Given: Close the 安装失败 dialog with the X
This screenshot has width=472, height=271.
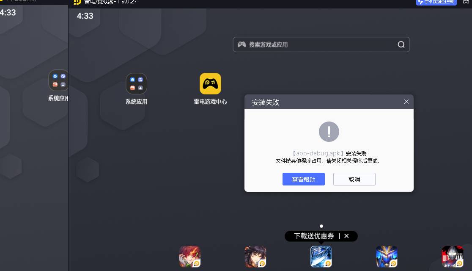Looking at the screenshot, I should point(406,102).
